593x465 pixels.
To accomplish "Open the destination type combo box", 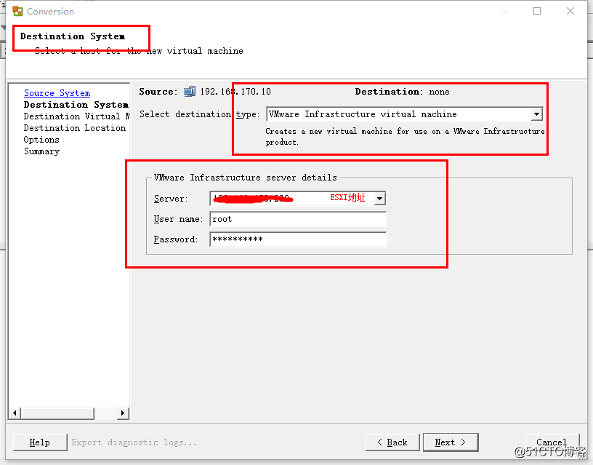I will pyautogui.click(x=404, y=114).
